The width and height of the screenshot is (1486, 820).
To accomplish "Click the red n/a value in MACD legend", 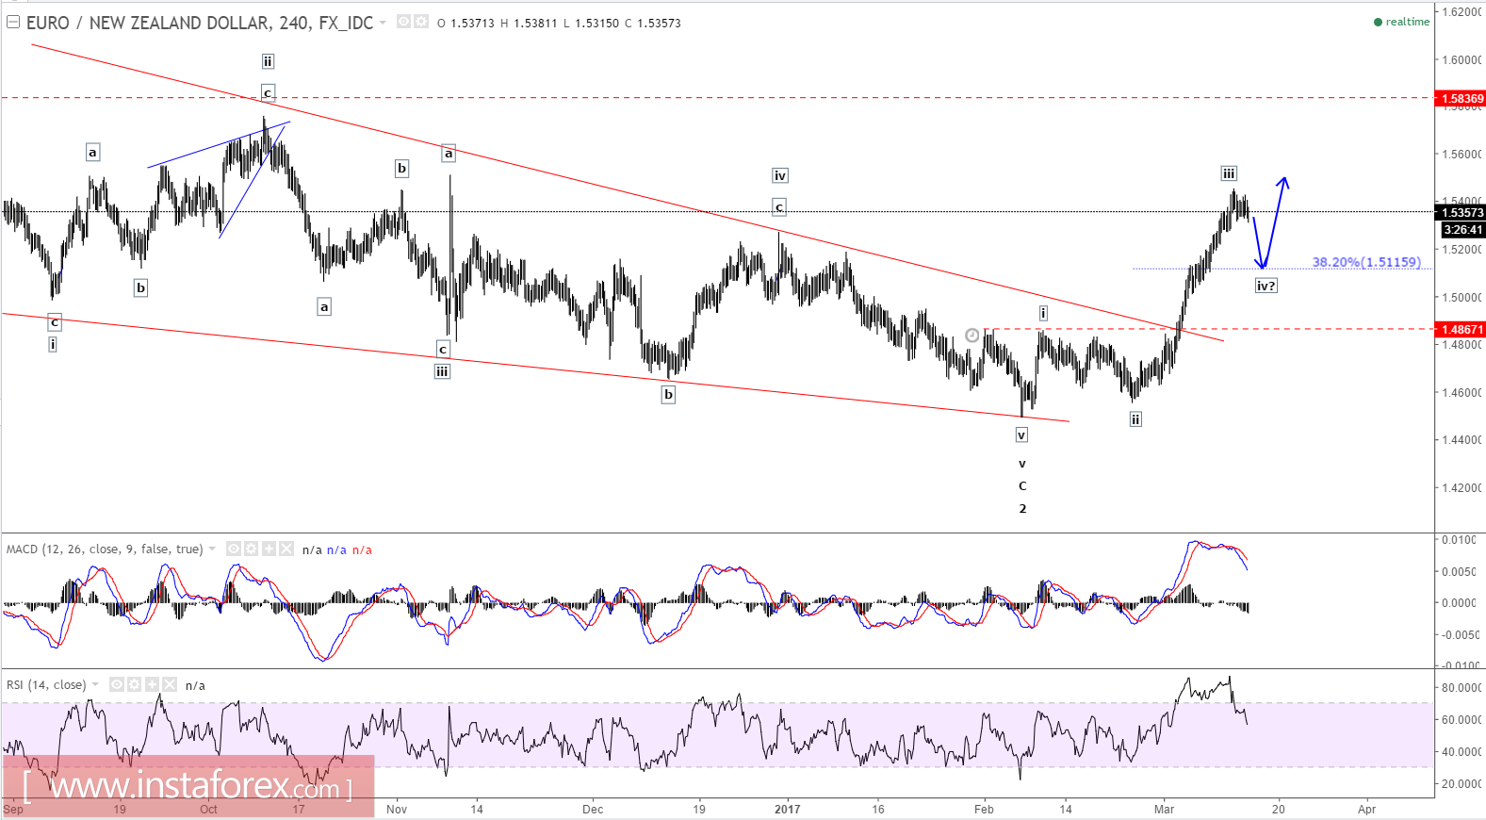I will pyautogui.click(x=362, y=549).
